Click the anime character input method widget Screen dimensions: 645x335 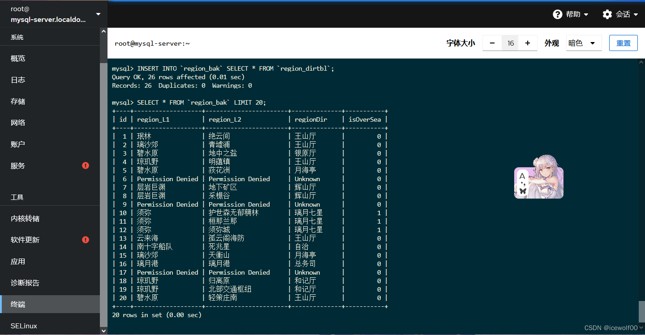539,177
